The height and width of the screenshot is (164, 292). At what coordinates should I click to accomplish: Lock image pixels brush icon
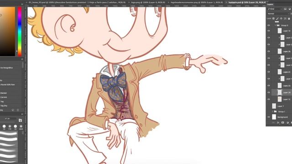tap(277, 19)
